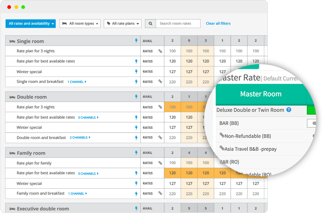Click Executive double room title
This screenshot has width=323, height=221.
tap(43, 209)
